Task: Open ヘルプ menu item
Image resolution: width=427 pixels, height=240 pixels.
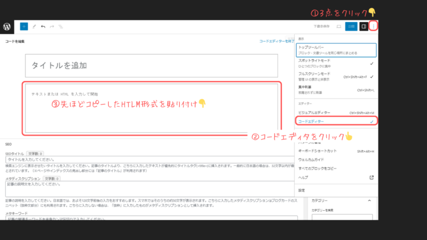Action: [336, 178]
